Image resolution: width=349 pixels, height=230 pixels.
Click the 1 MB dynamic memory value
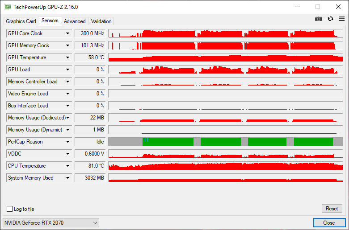click(x=90, y=130)
